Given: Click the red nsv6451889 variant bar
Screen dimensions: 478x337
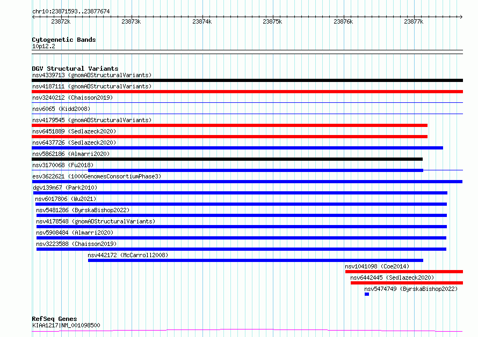Looking at the screenshot, I should click(x=229, y=137).
